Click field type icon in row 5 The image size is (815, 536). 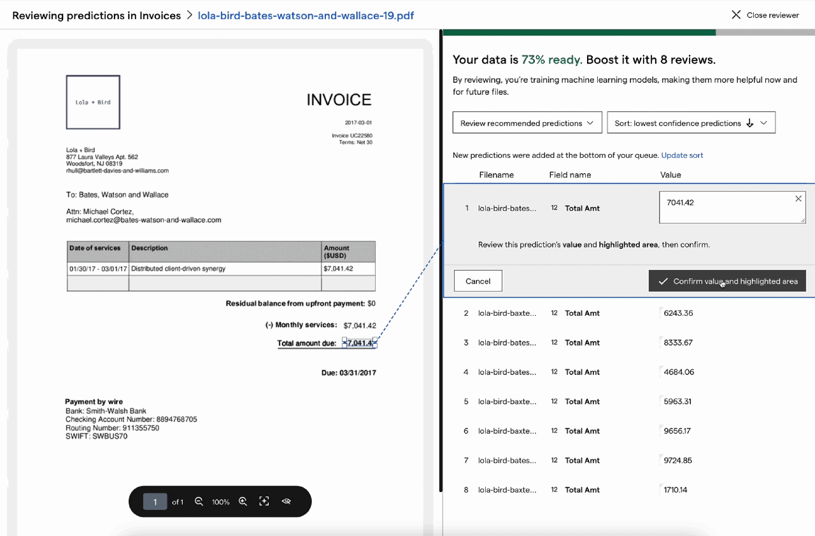(x=554, y=402)
